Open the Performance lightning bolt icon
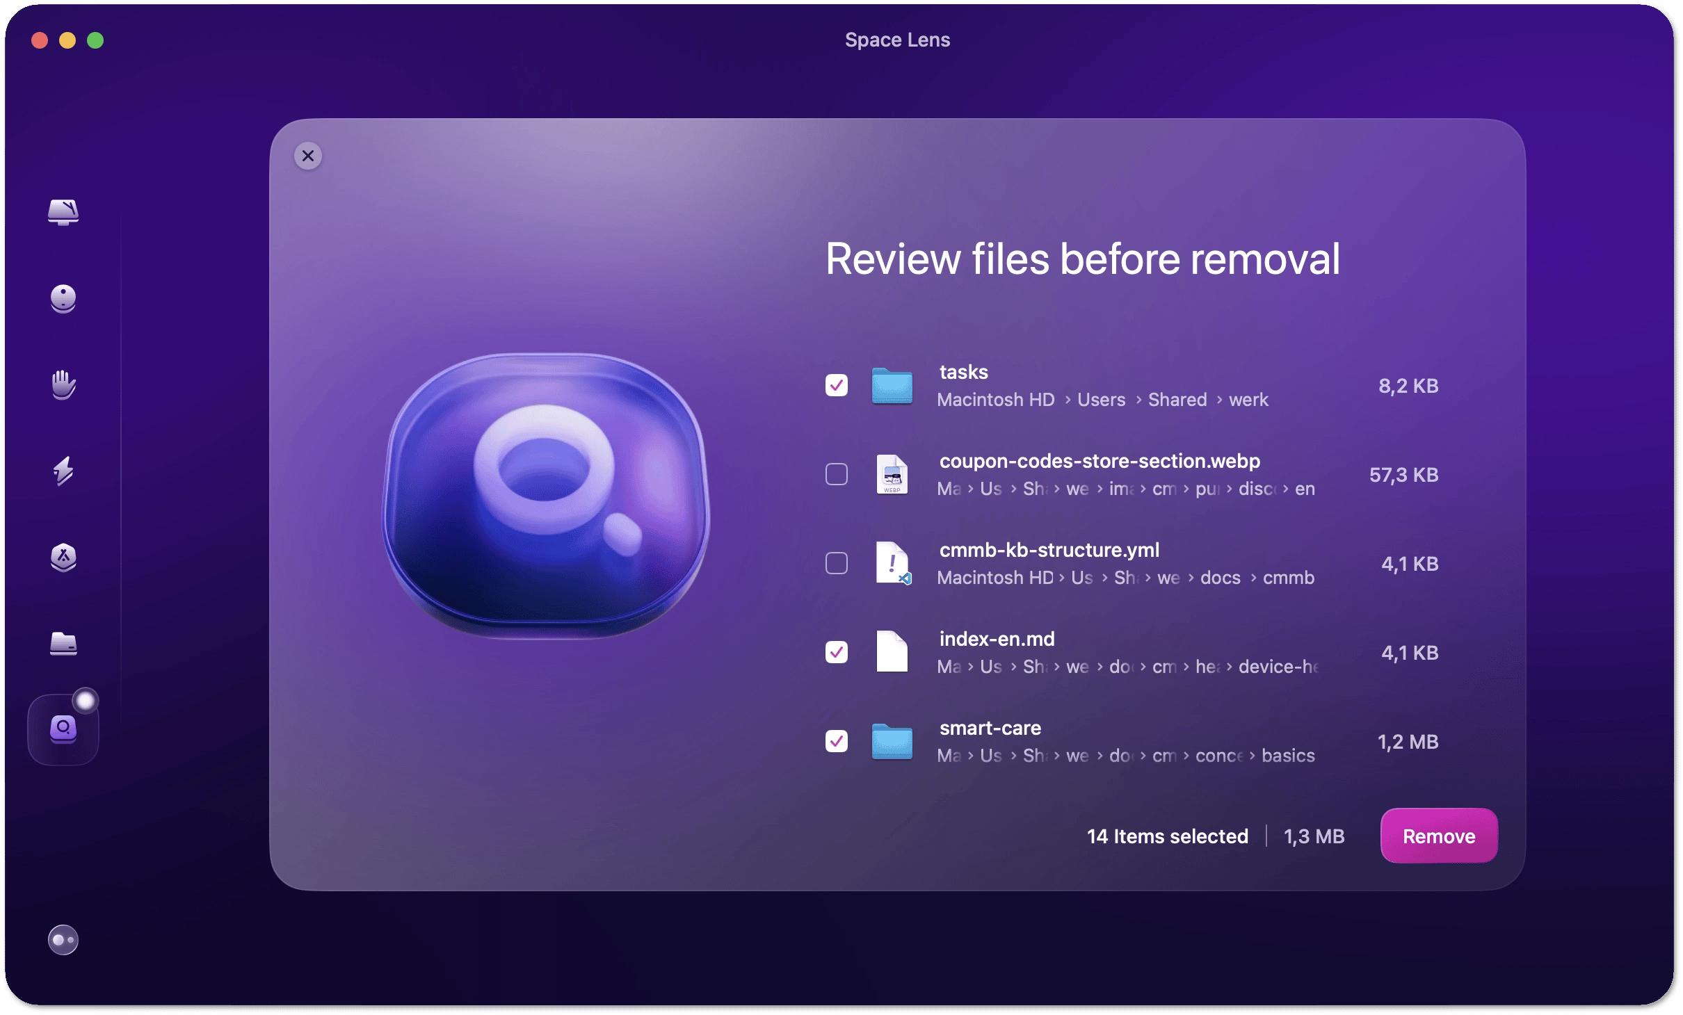The height and width of the screenshot is (1015, 1683). point(63,471)
